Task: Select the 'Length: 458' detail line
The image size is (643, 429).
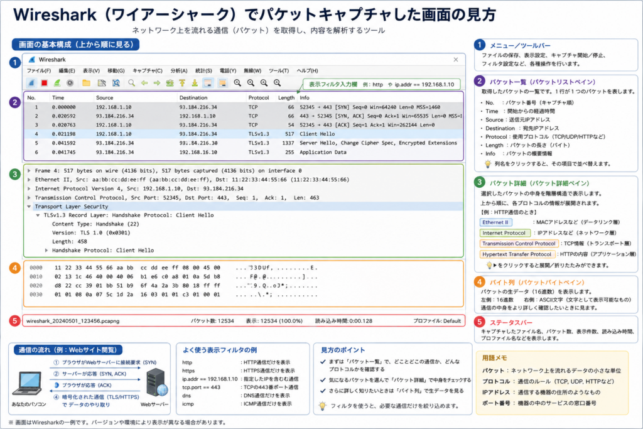Action: coord(69,242)
